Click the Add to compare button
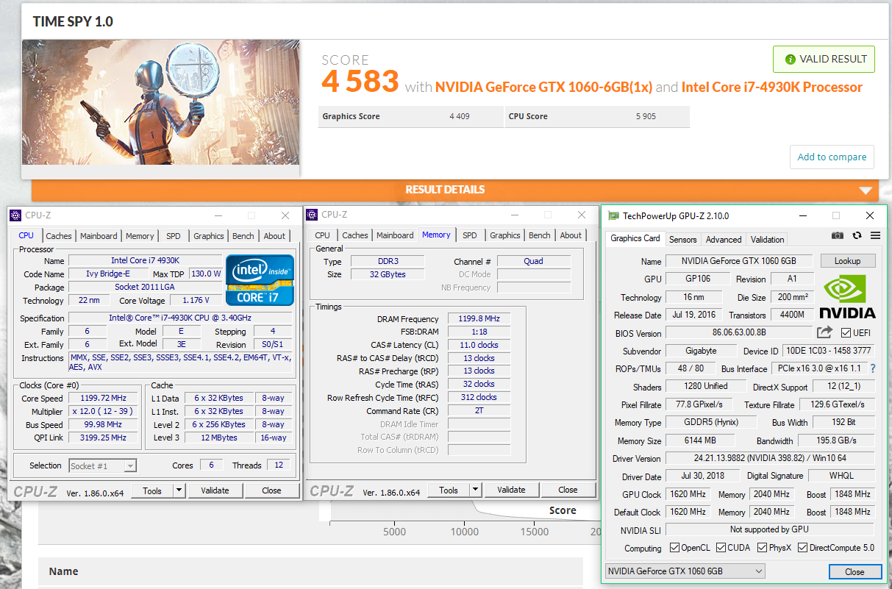 832,157
